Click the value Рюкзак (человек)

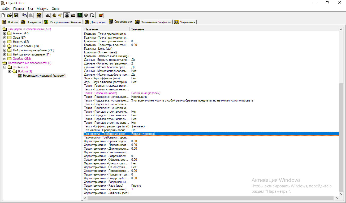tap(143, 134)
